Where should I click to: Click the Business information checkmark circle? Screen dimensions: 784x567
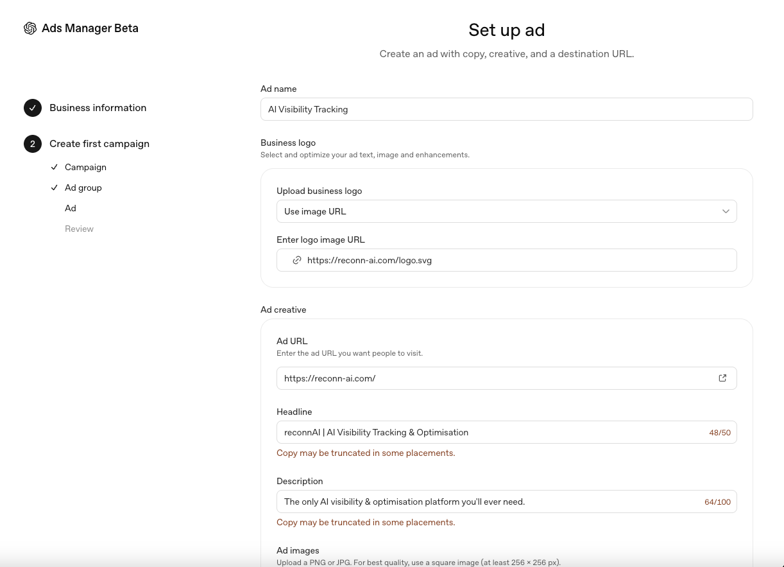coord(33,108)
